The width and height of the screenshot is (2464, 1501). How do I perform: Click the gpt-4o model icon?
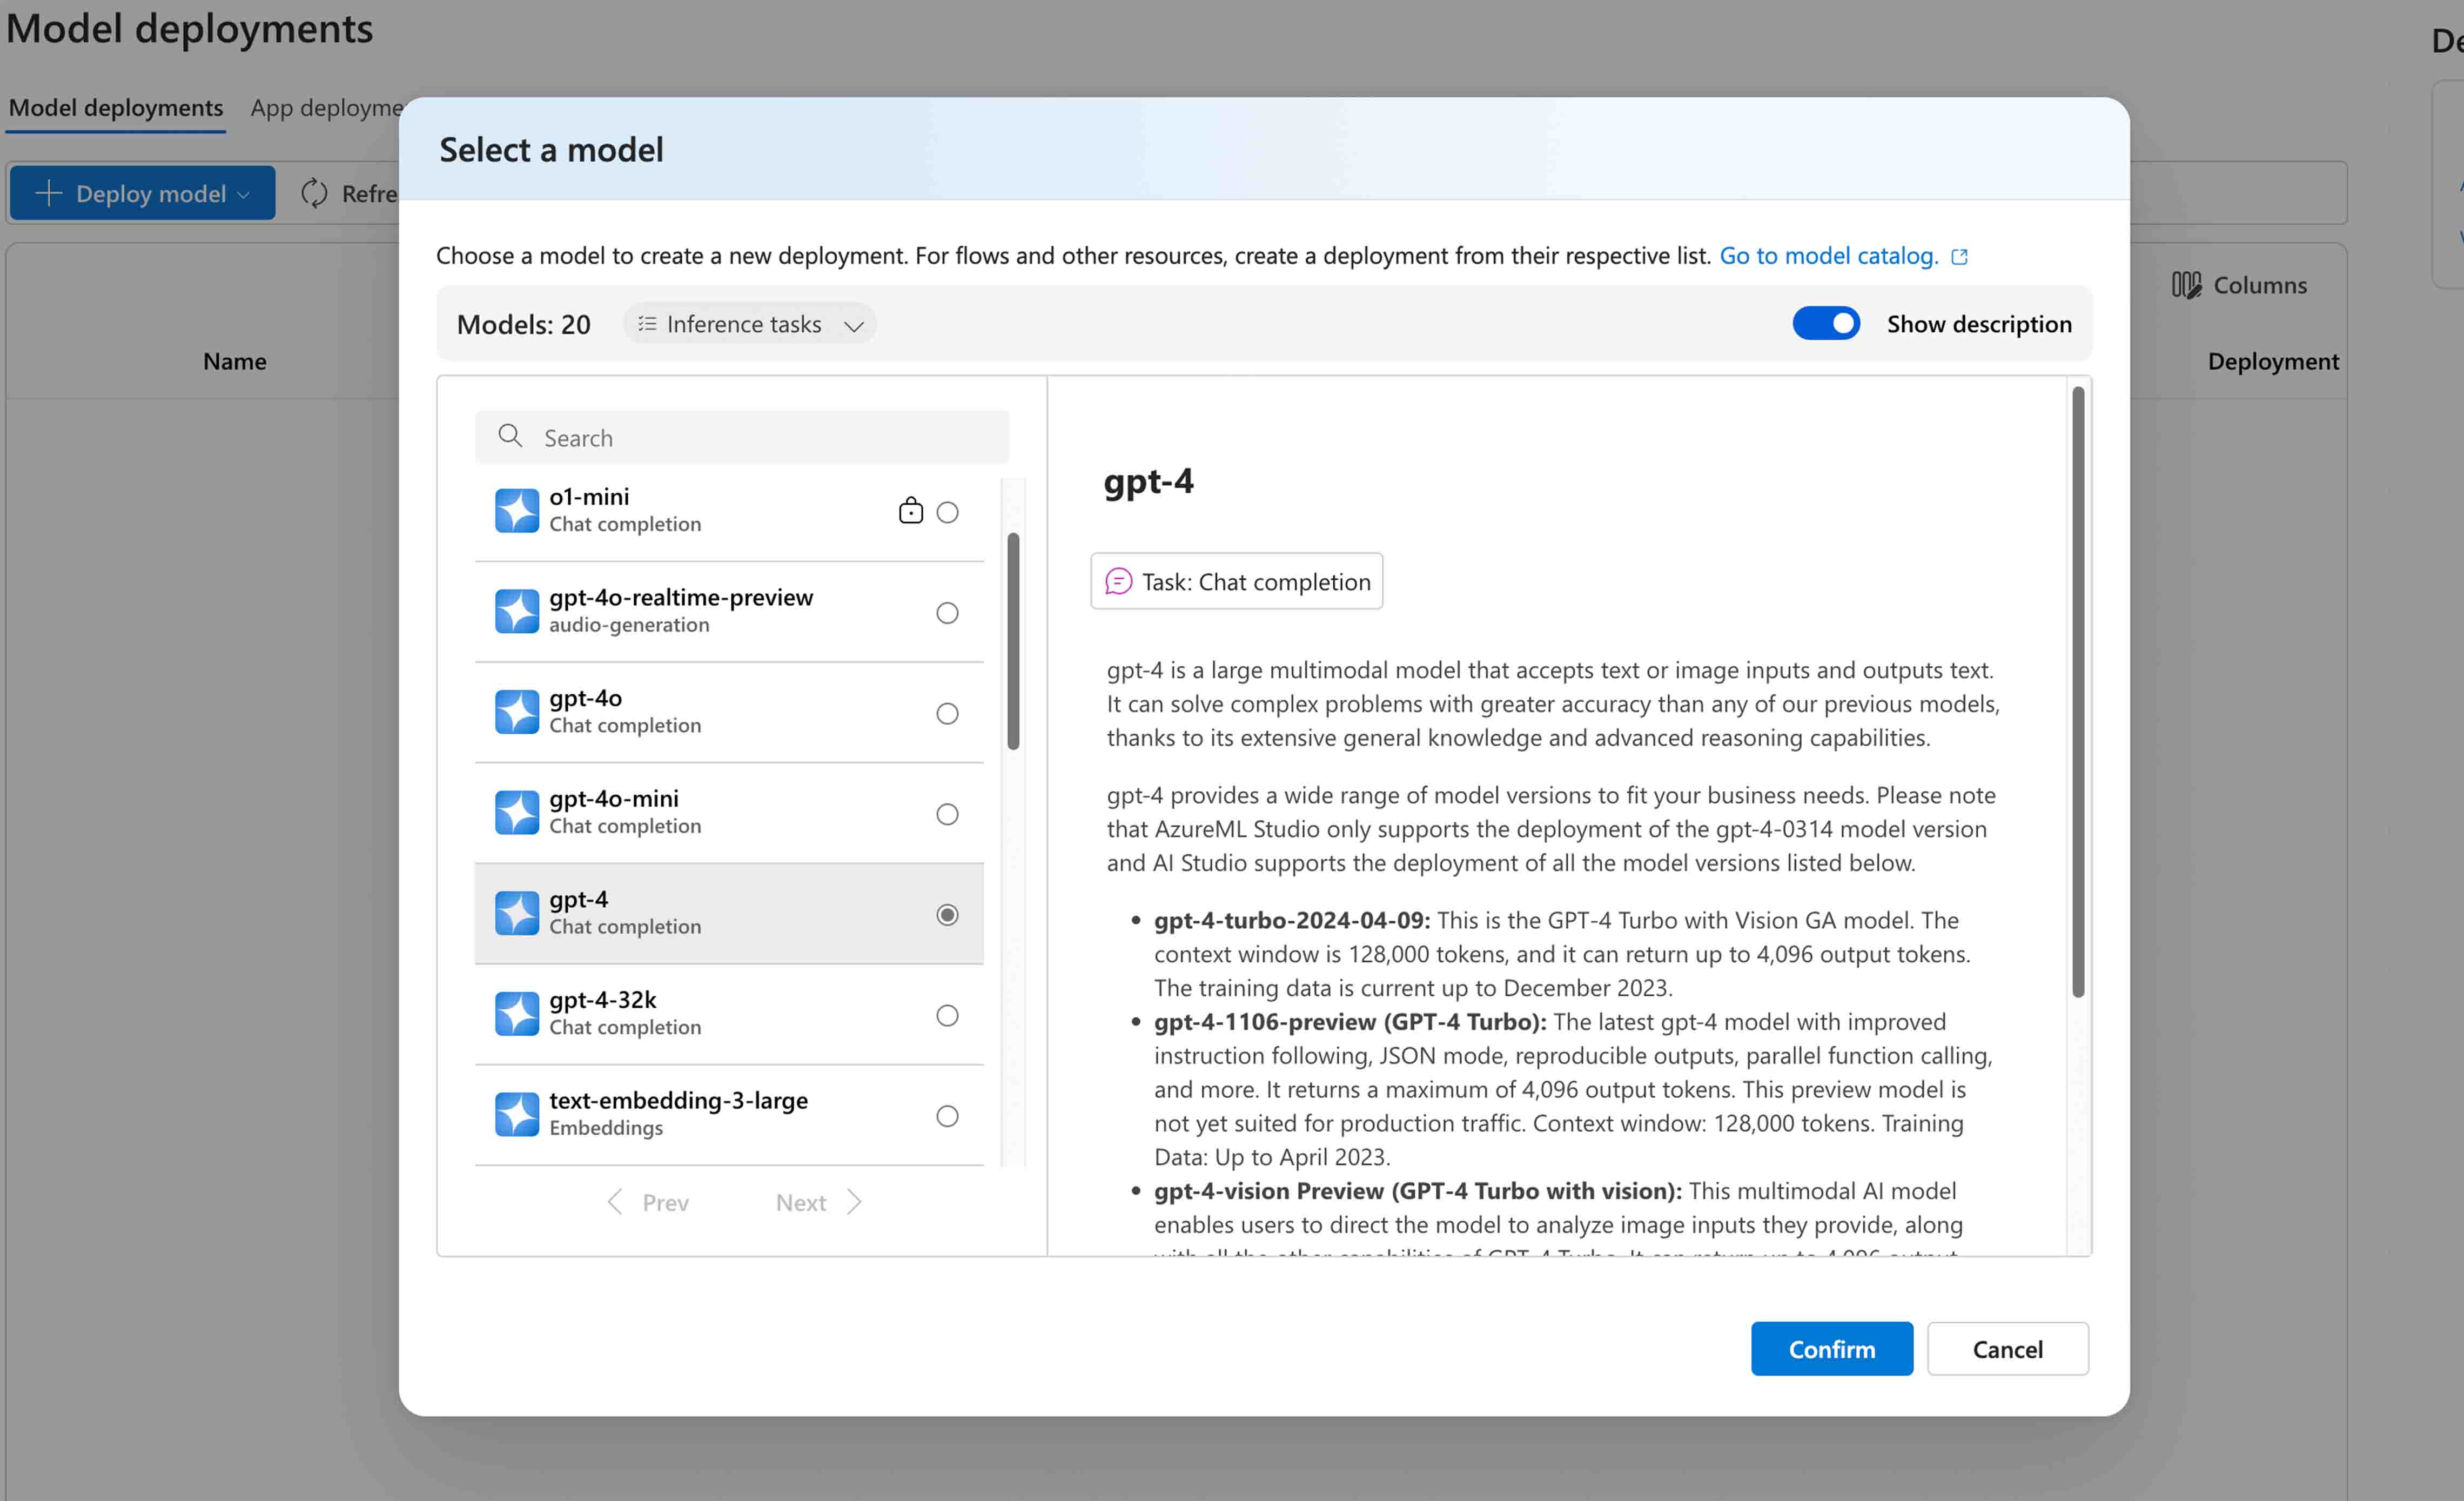(517, 712)
